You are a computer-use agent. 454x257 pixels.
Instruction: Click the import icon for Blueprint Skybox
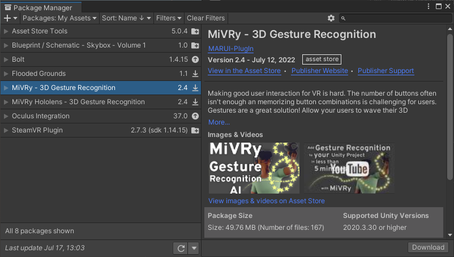click(195, 45)
